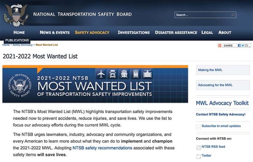Click the SHARE button

[234, 45]
